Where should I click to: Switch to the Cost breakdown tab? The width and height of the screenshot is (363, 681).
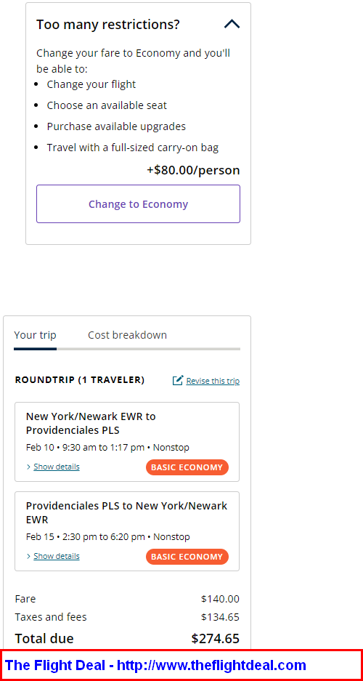(127, 335)
